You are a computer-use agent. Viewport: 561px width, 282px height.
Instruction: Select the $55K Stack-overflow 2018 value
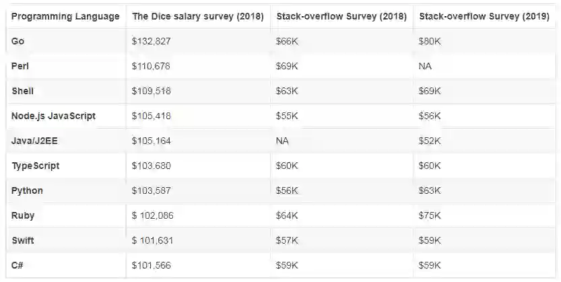(287, 116)
